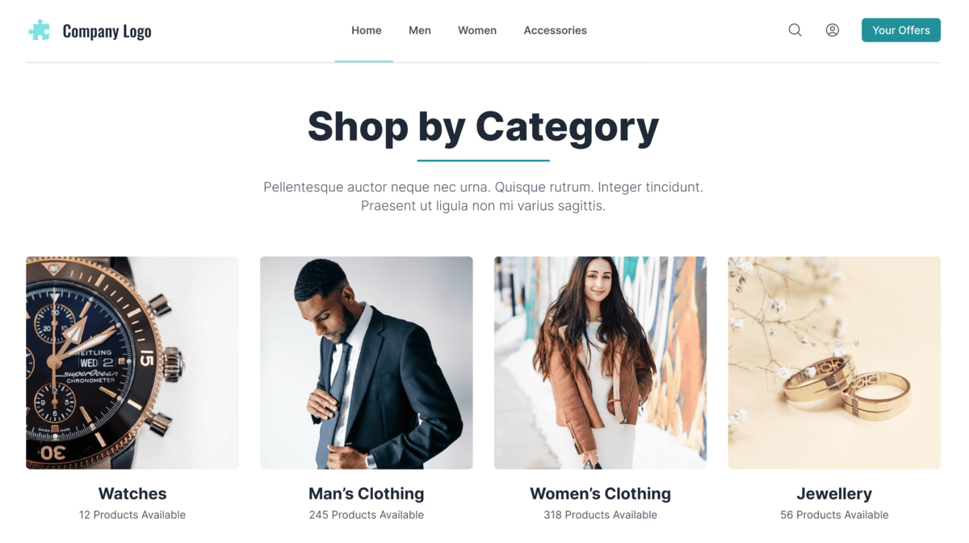Screen dimensions: 969x543
Task: Open the Men menu item
Action: (x=419, y=30)
